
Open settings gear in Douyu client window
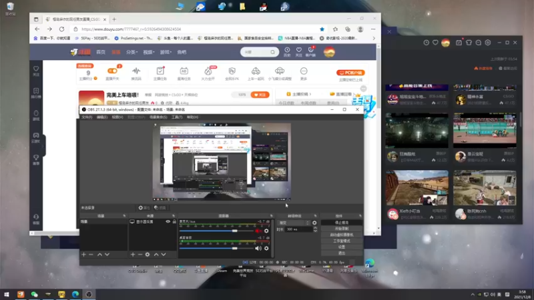[488, 43]
